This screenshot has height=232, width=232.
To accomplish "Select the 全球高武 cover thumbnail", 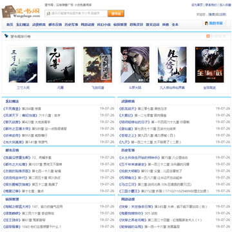I will pyautogui.click(x=209, y=64).
